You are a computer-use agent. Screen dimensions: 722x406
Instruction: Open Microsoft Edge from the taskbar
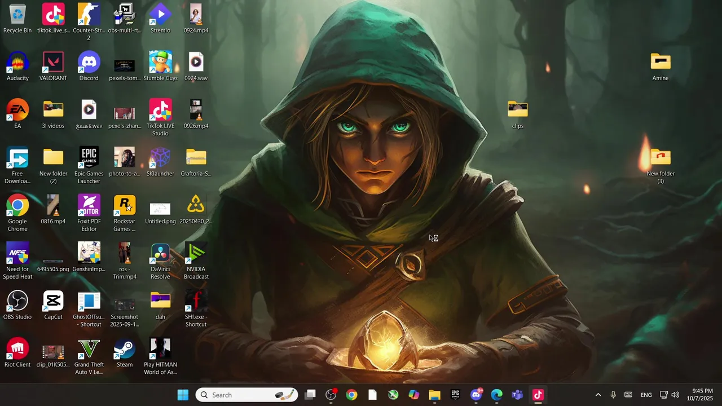tap(496, 395)
